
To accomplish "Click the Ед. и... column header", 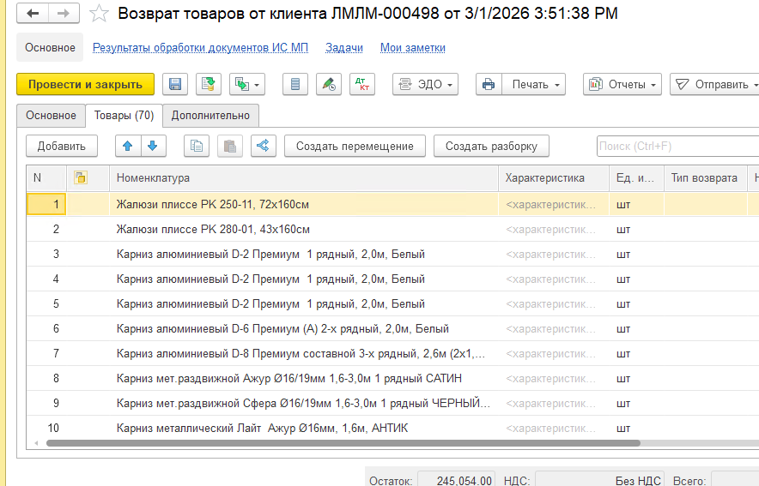I will pos(636,177).
